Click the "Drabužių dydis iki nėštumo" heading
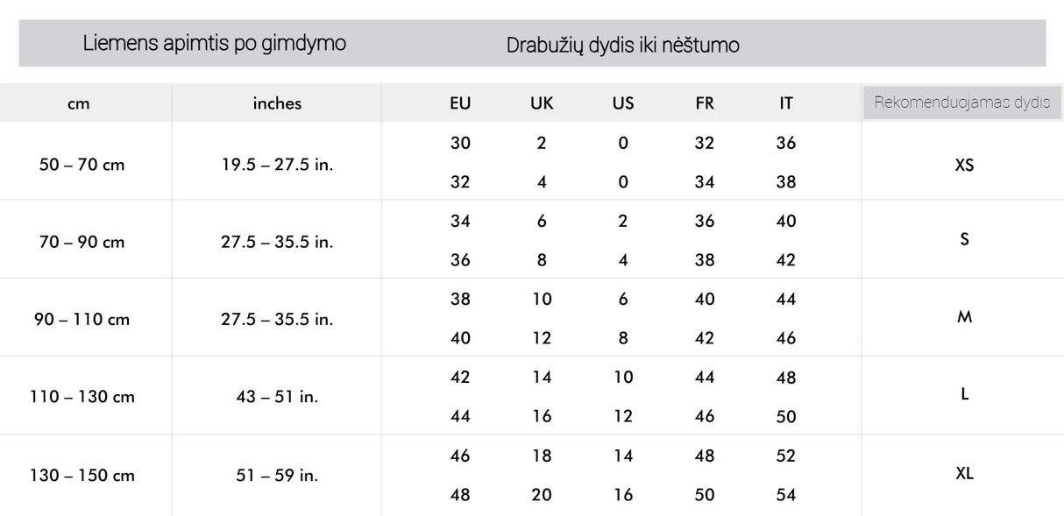Viewport: 1064px width, 516px height. (622, 46)
